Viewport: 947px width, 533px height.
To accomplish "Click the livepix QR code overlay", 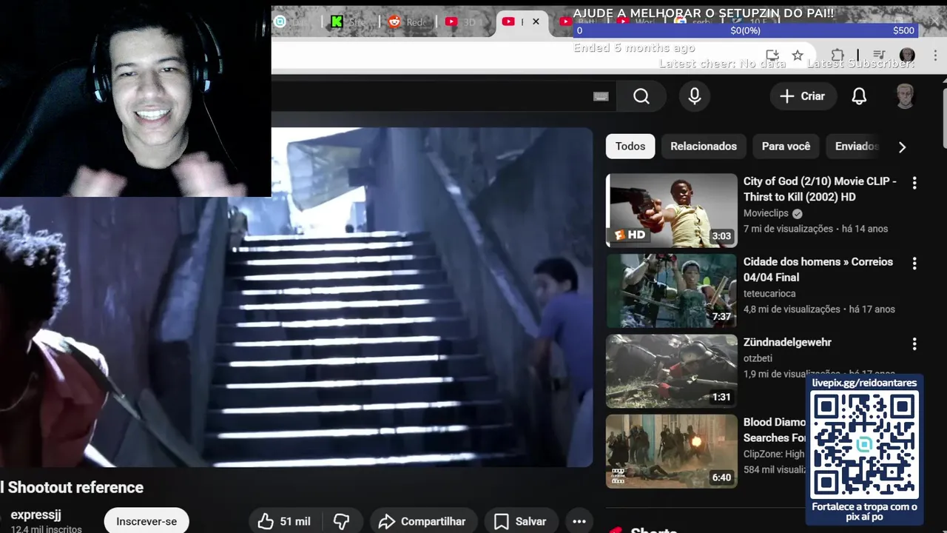I will [864, 444].
